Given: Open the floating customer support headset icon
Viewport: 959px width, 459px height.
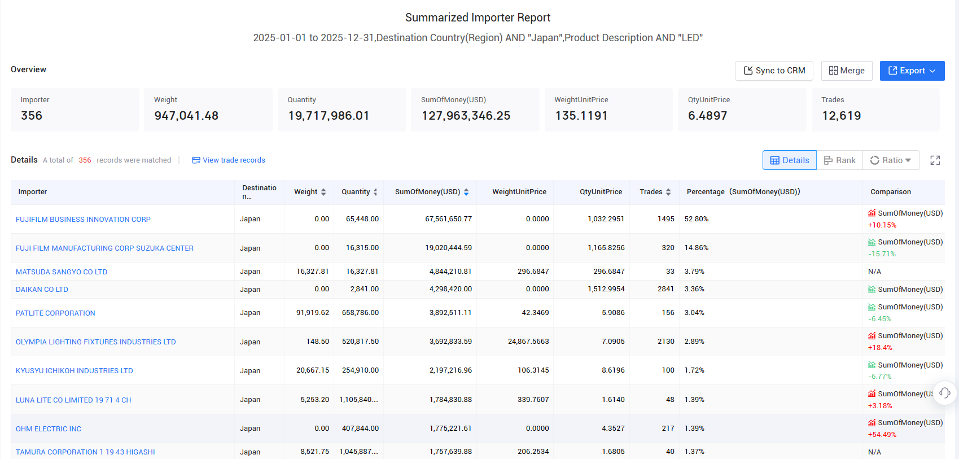Looking at the screenshot, I should [945, 393].
